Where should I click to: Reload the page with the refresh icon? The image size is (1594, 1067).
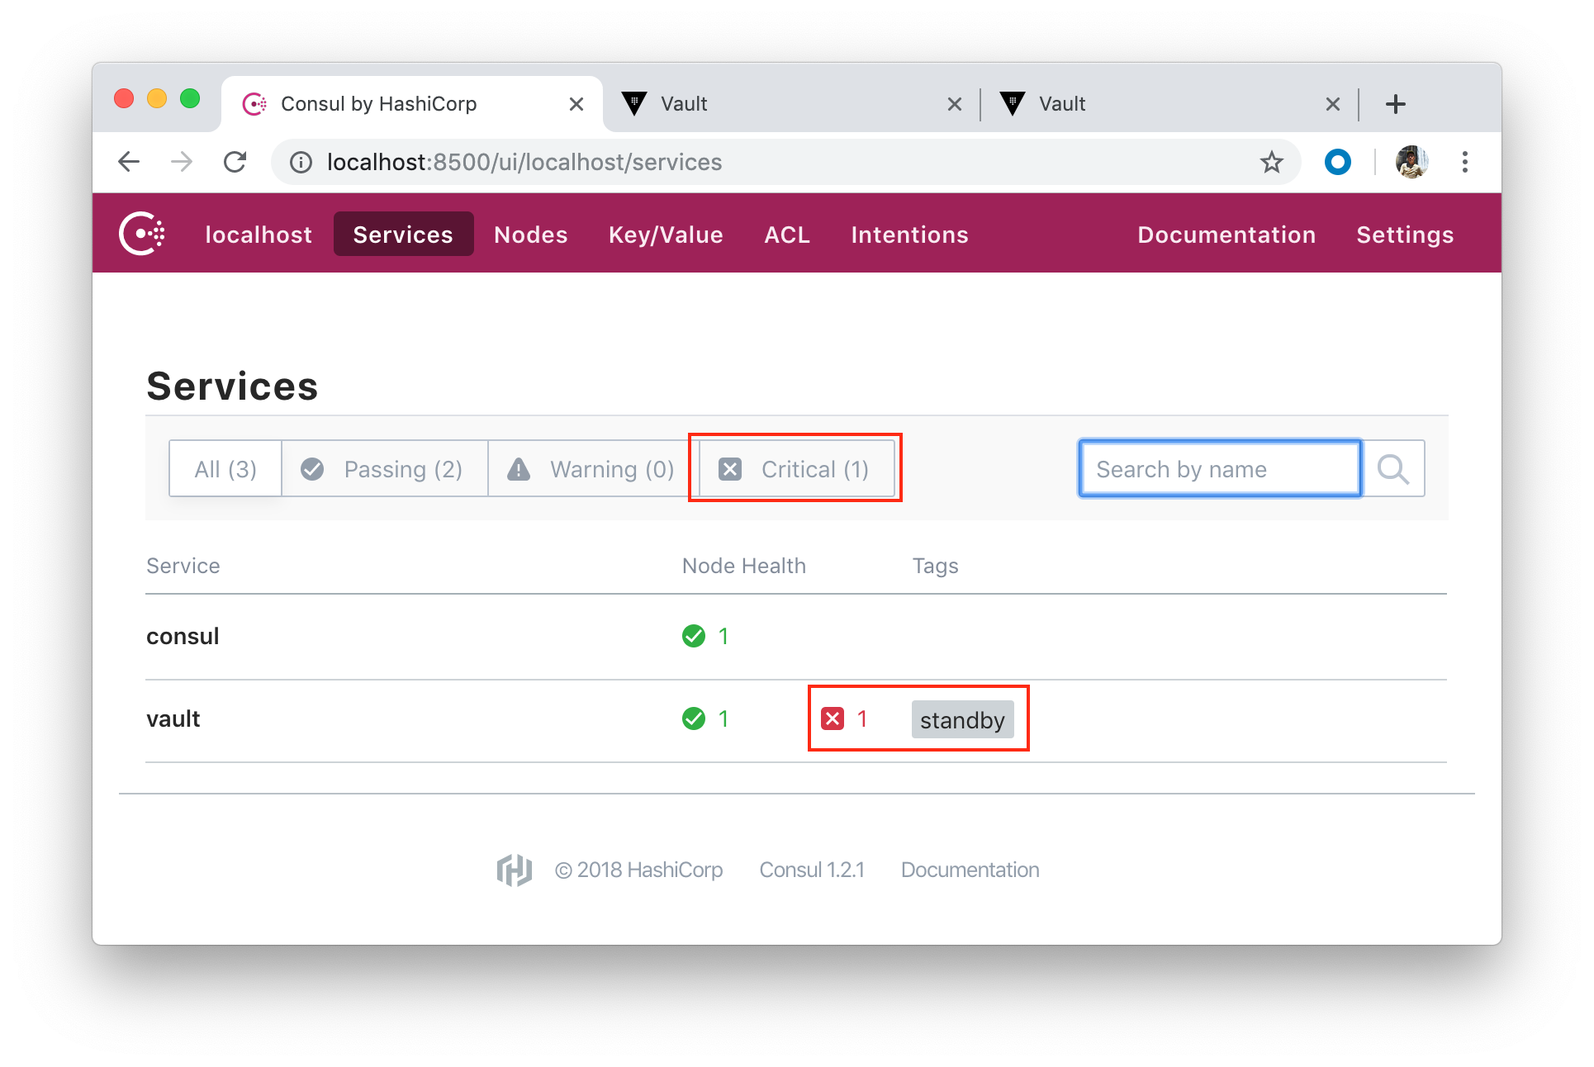point(235,162)
